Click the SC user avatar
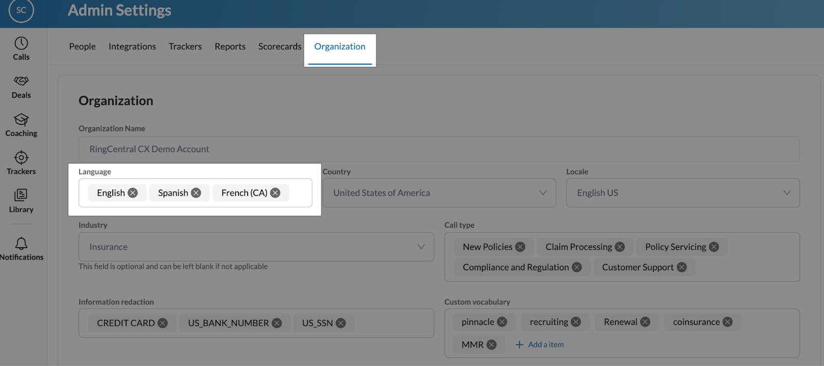The width and height of the screenshot is (824, 366). coord(21,10)
